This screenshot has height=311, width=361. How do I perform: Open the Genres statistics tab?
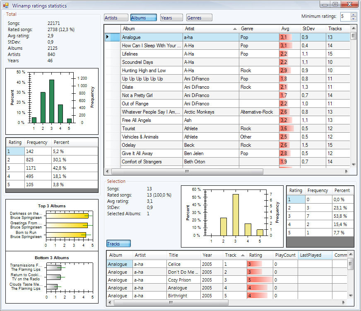199,18
